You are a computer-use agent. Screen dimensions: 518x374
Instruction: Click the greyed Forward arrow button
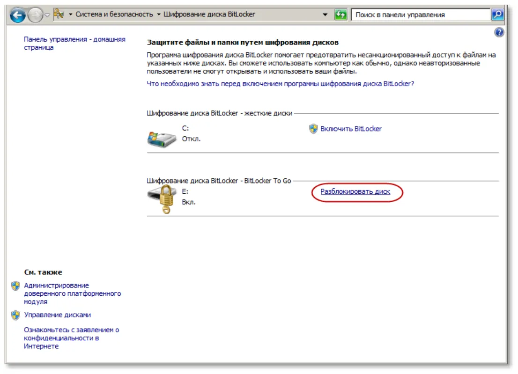(35, 15)
